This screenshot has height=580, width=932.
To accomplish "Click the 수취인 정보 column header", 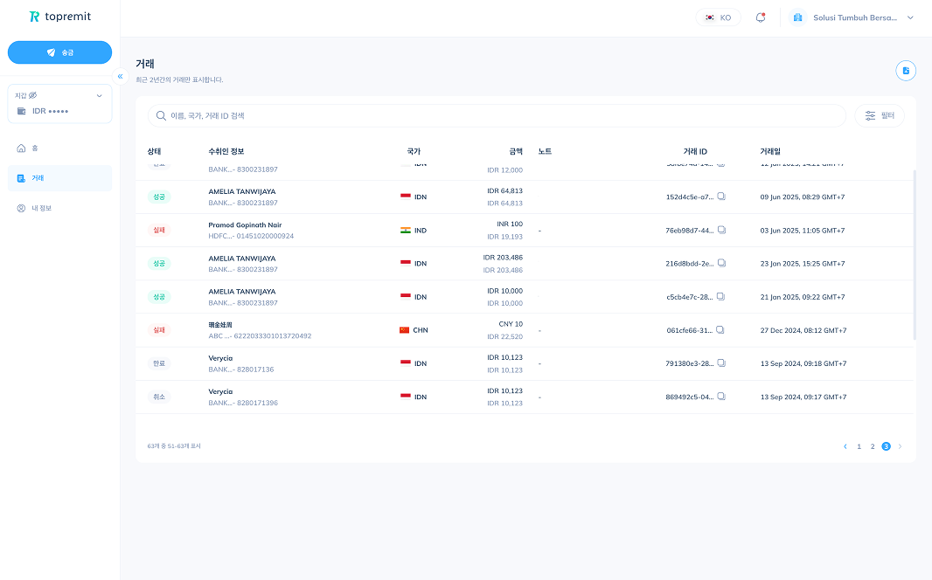I will pyautogui.click(x=226, y=151).
